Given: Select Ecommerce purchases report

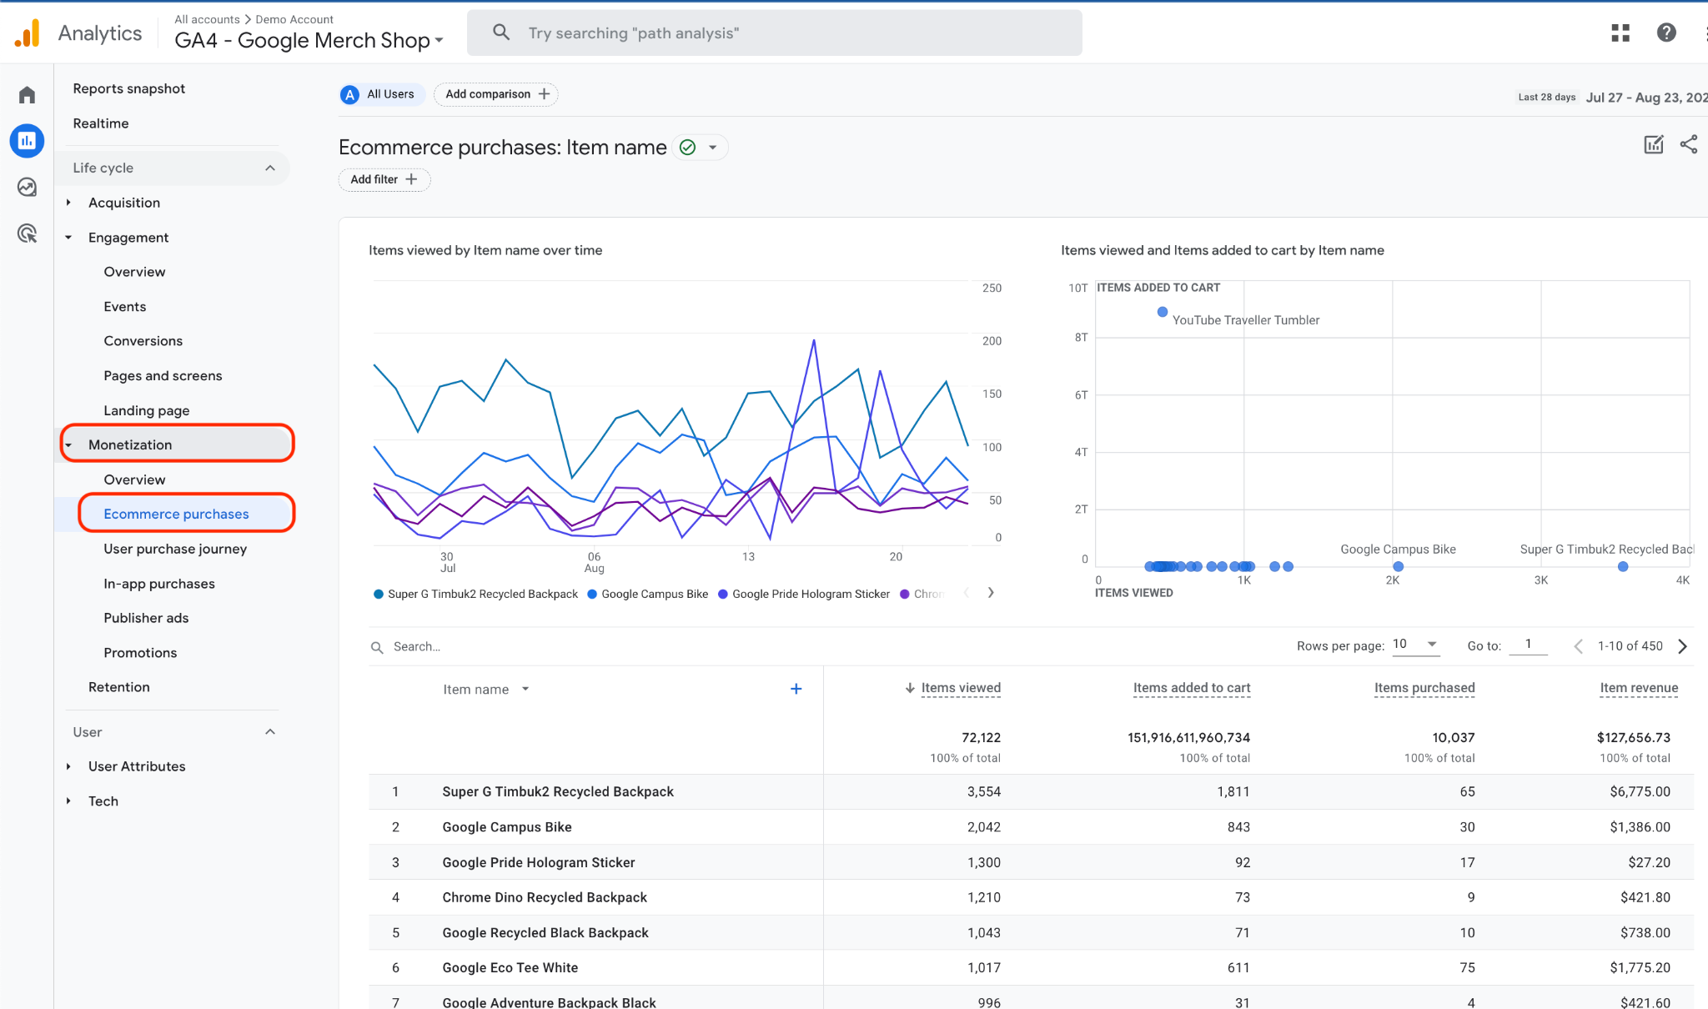Looking at the screenshot, I should 176,515.
